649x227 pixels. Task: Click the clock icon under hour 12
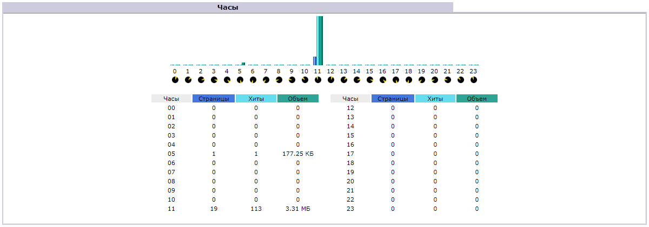coord(330,80)
